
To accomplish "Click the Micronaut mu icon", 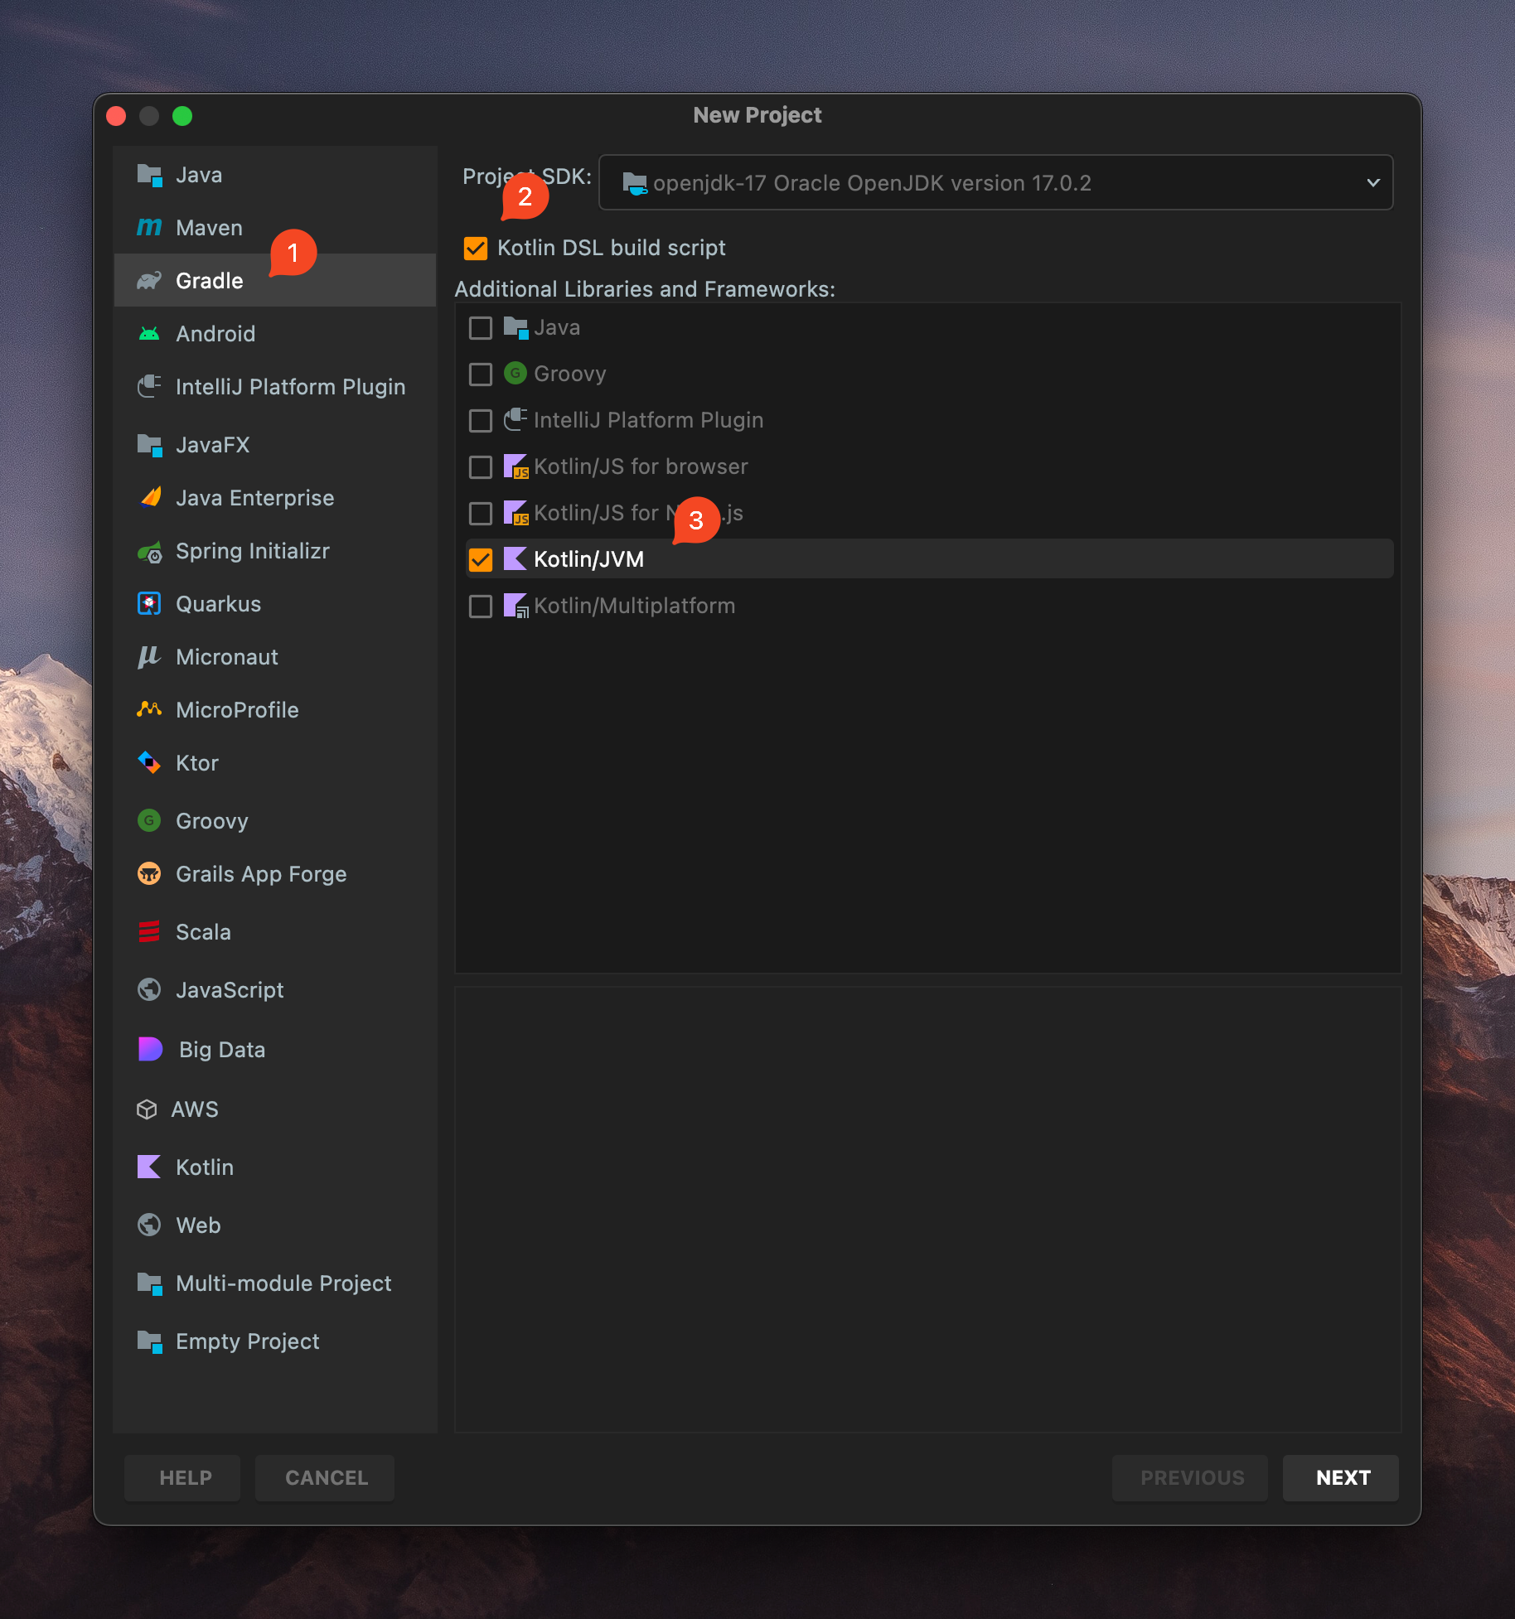I will tap(148, 657).
